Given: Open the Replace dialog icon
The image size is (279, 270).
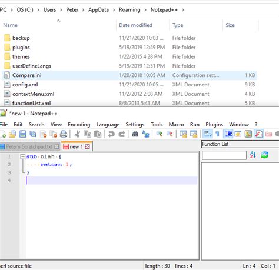Looking at the screenshot, I should coord(145,134).
